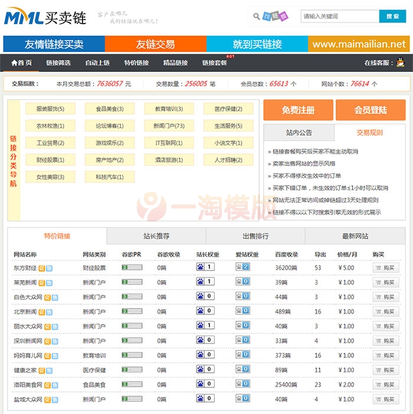Click ¥5.00 price of 东方财经

click(x=346, y=268)
